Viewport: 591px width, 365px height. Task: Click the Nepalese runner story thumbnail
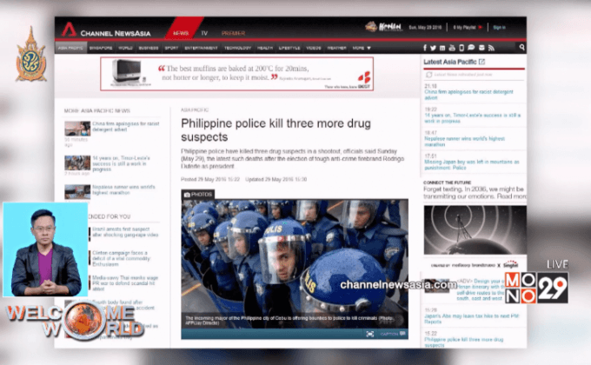tap(76, 191)
